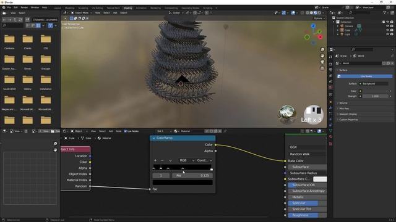
Task: Click the ColorRamp Pos 0.125 field
Action: [192, 175]
